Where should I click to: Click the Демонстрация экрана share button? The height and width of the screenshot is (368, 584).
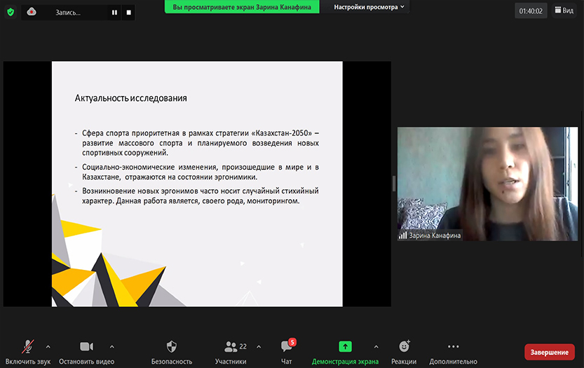345,352
